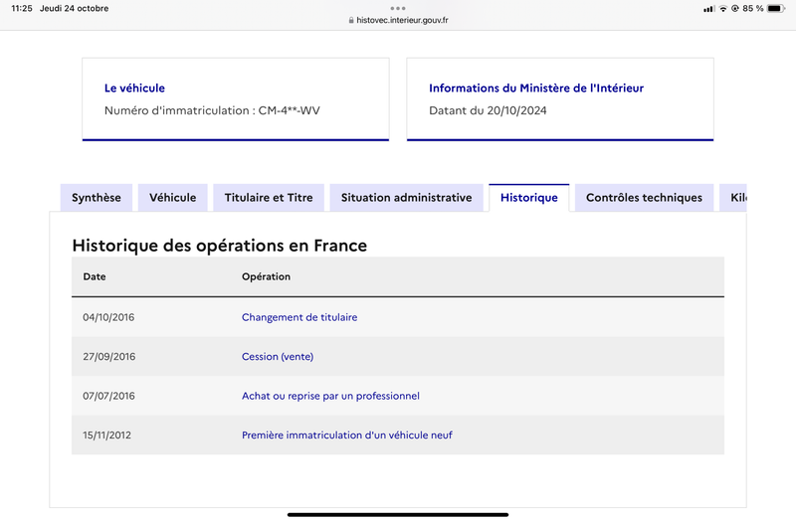This screenshot has width=796, height=522.
Task: Click Informations du Ministère de l'Intérieur heading
Action: pos(536,87)
